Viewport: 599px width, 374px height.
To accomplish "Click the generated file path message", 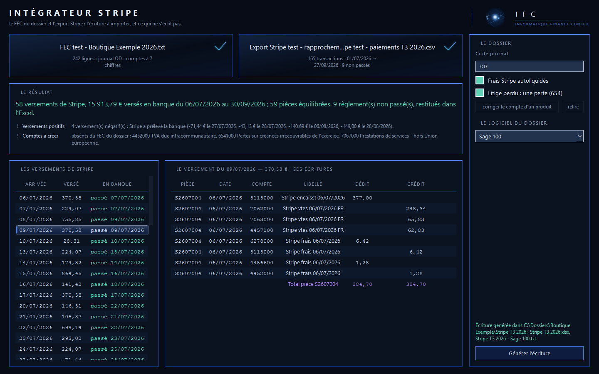I will [523, 332].
